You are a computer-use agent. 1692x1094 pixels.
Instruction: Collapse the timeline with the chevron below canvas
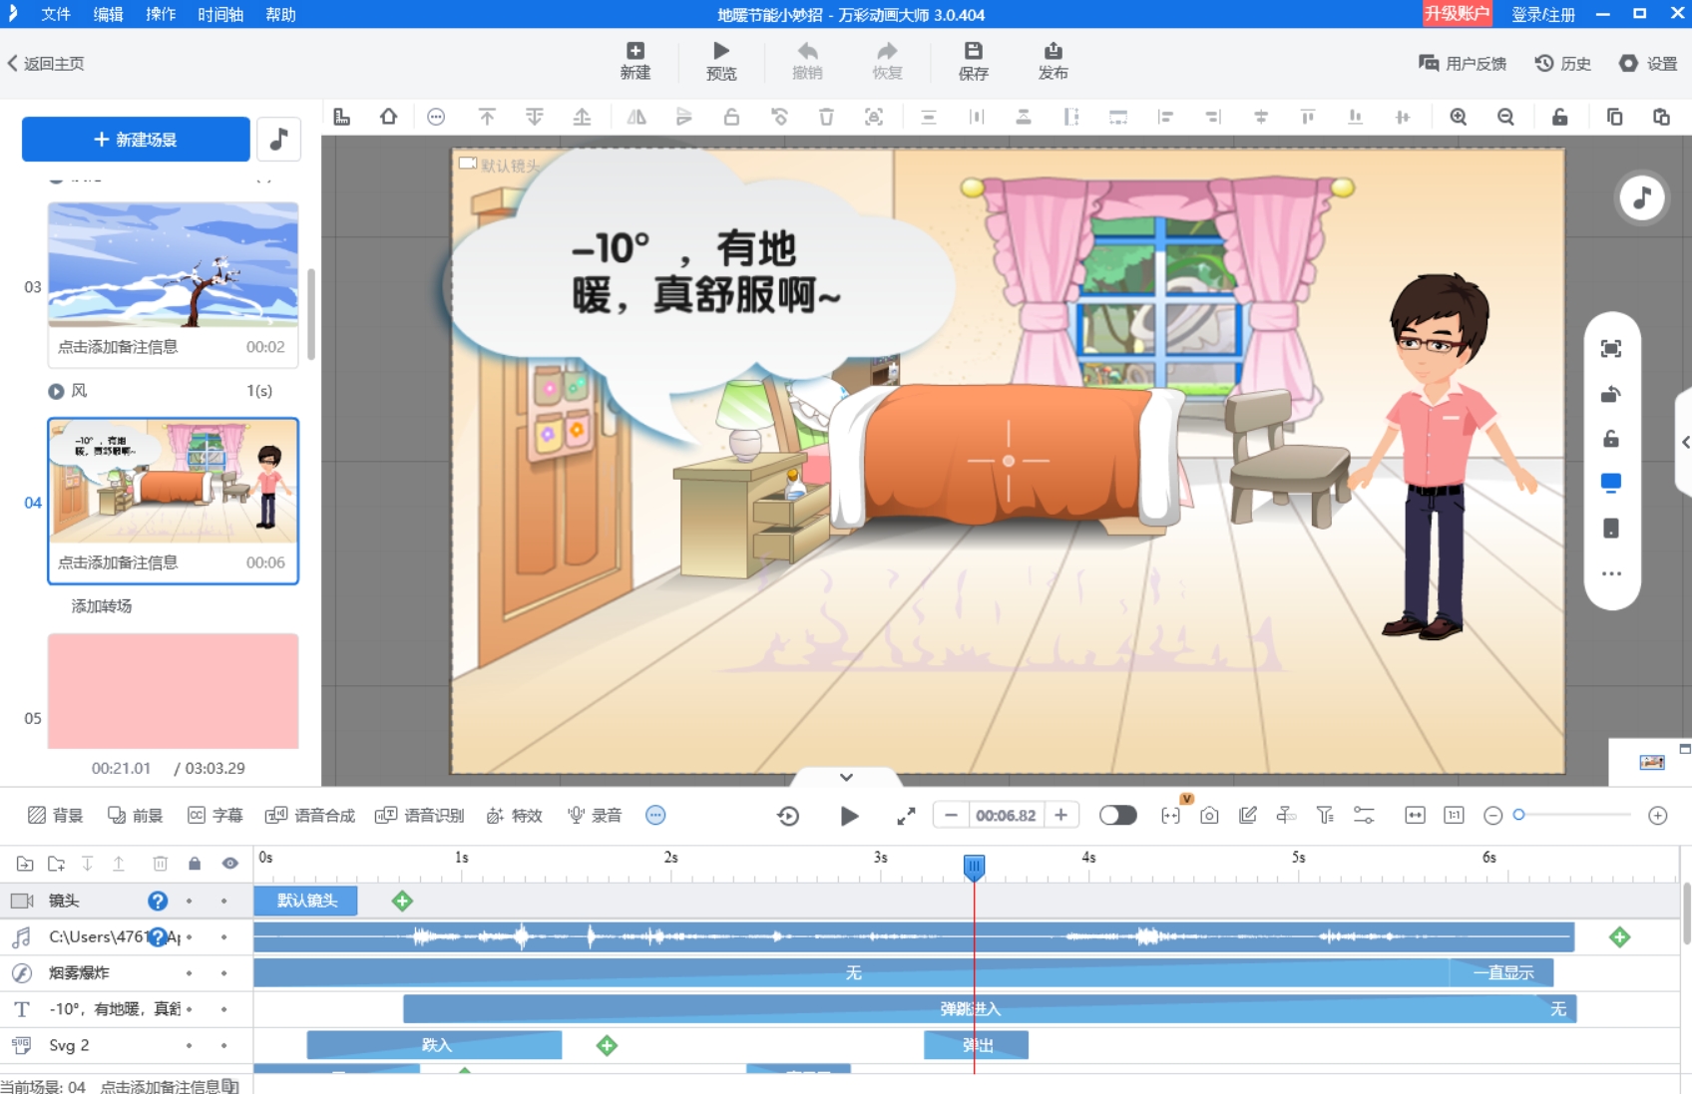click(846, 777)
